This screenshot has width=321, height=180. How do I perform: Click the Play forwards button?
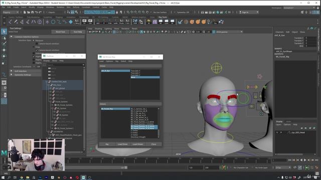(x=305, y=160)
